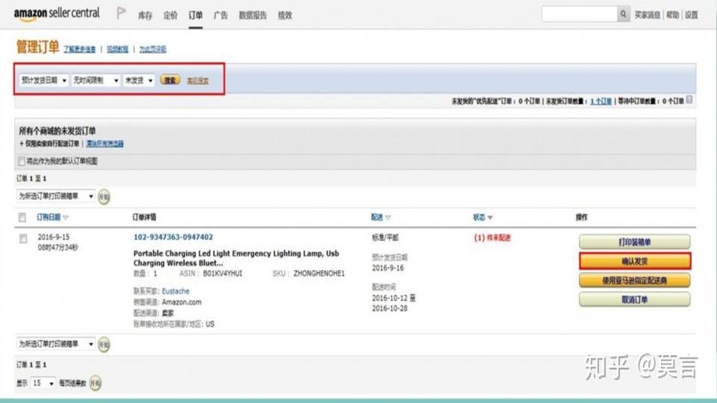
Task: Open the Portable Charging Led Light product title
Action: [x=236, y=258]
